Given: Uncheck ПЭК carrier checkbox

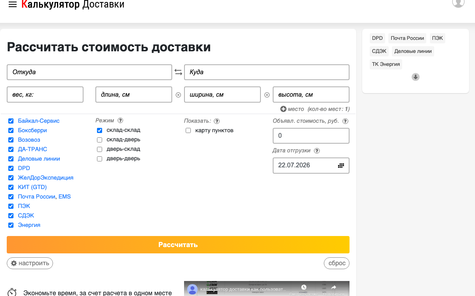Looking at the screenshot, I should tap(11, 206).
